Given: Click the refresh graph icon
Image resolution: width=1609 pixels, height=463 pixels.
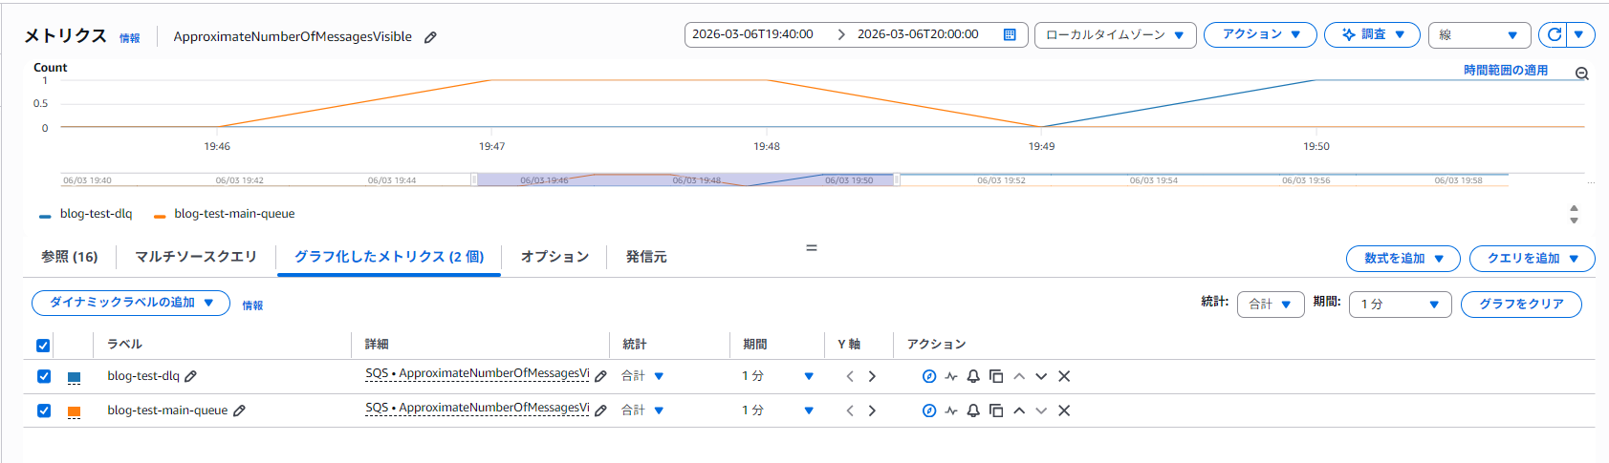Looking at the screenshot, I should pos(1555,34).
